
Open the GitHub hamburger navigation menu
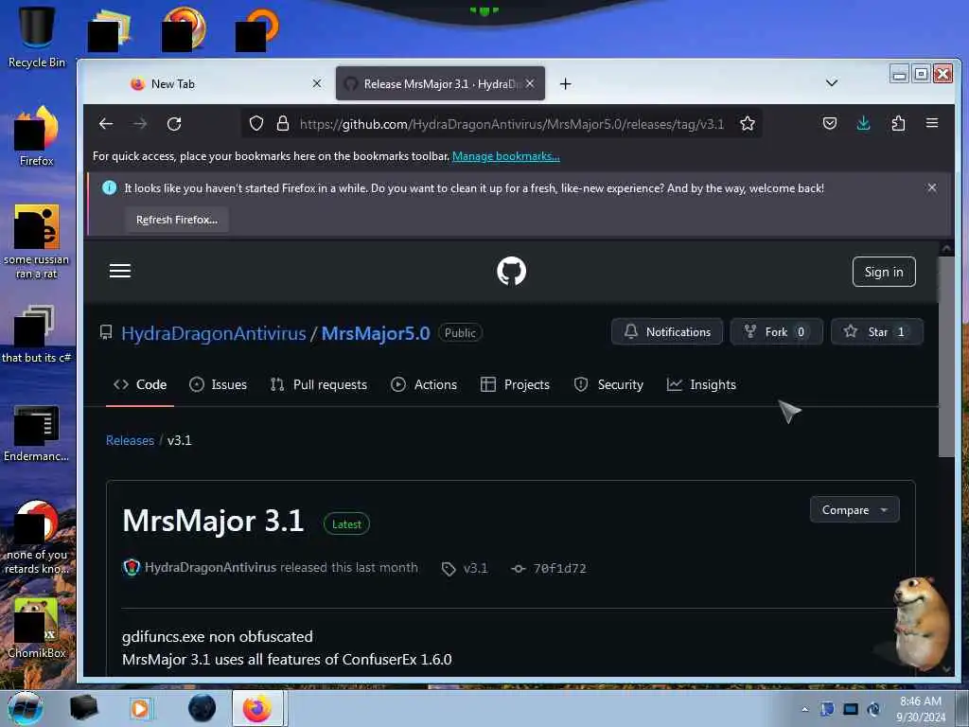click(x=120, y=271)
